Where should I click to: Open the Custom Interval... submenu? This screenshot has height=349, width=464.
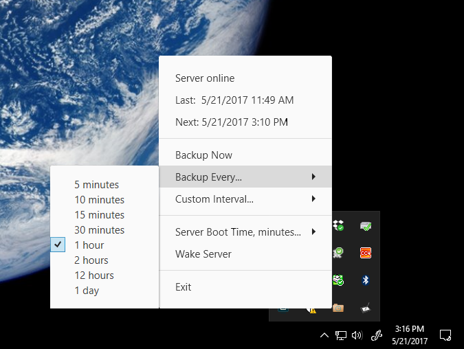coord(245,199)
